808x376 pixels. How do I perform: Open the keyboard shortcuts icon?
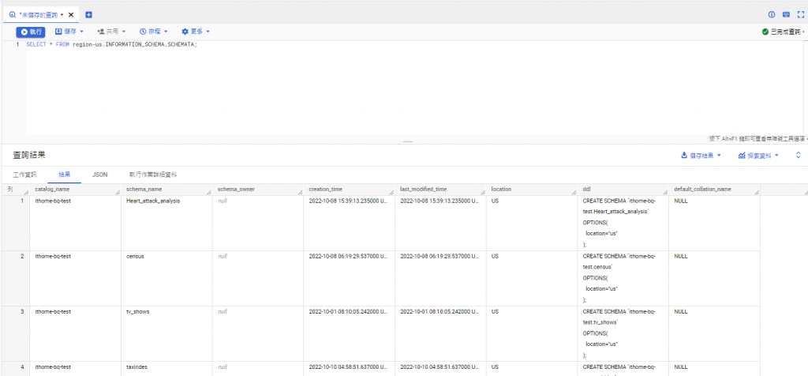pos(787,15)
